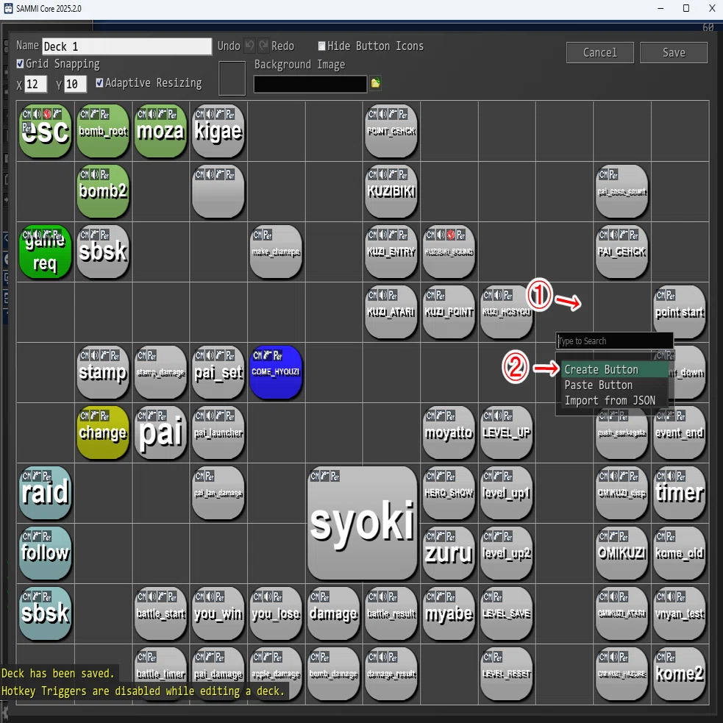Select the you_lose deck button
This screenshot has height=723, width=723.
(x=276, y=613)
